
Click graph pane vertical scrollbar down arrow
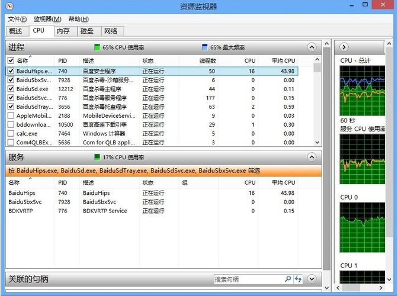(x=389, y=279)
